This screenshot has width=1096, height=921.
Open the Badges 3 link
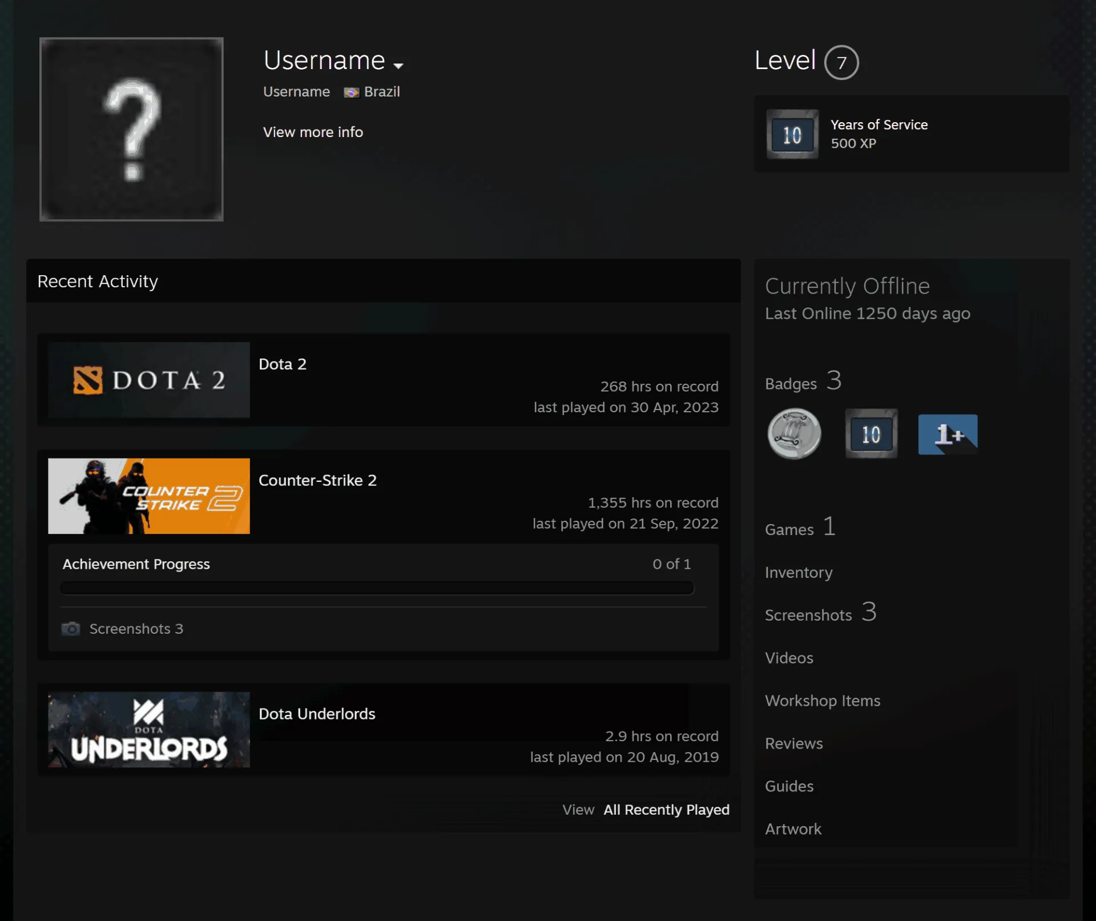click(x=803, y=381)
